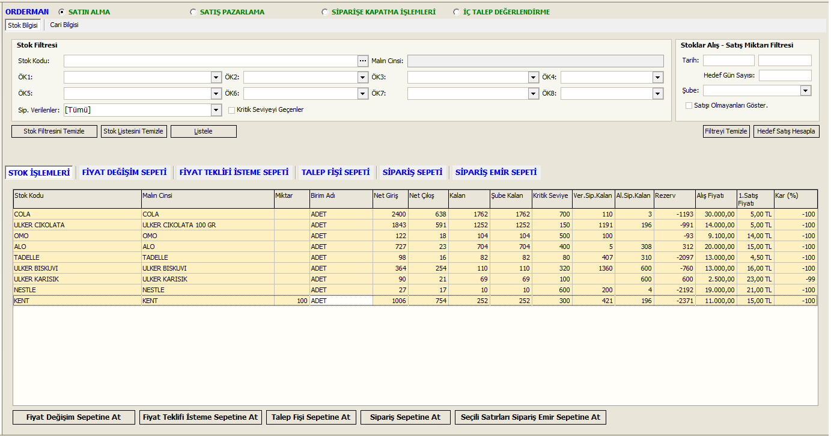Click OMO Kritik Seviye value 500
Screen dimensions: 831x436
click(x=552, y=236)
